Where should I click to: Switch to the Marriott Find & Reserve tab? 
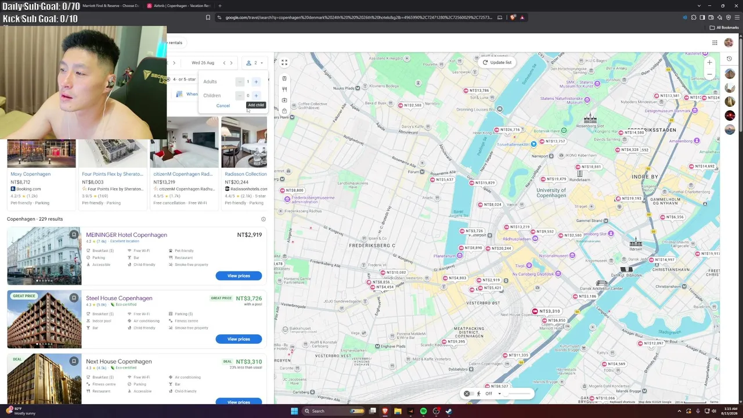pos(110,6)
